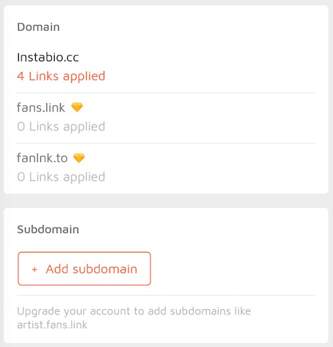Click 0 Links applied under fanlnk.to
Image resolution: width=333 pixels, height=347 pixels.
point(61,177)
